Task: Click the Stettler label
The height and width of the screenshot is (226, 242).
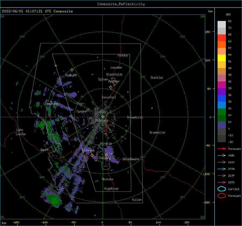Action: coord(157,78)
